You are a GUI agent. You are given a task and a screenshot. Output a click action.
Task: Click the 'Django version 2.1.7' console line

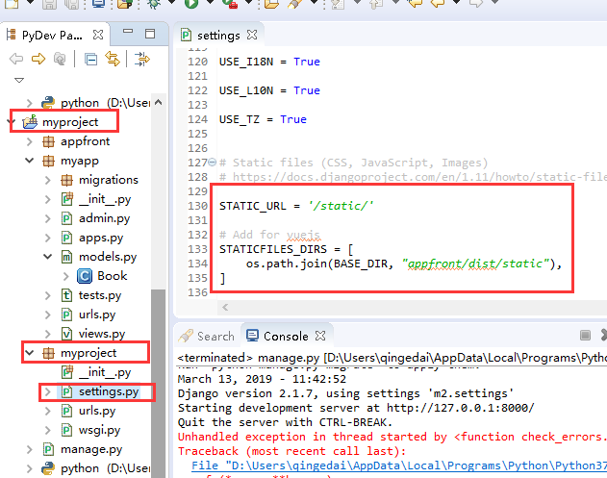(x=345, y=393)
